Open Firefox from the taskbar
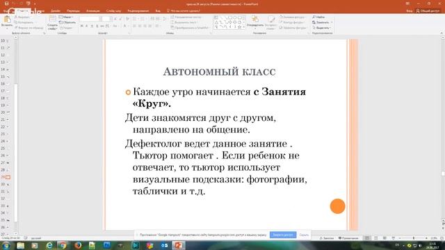The width and height of the screenshot is (445, 250). click(x=78, y=245)
